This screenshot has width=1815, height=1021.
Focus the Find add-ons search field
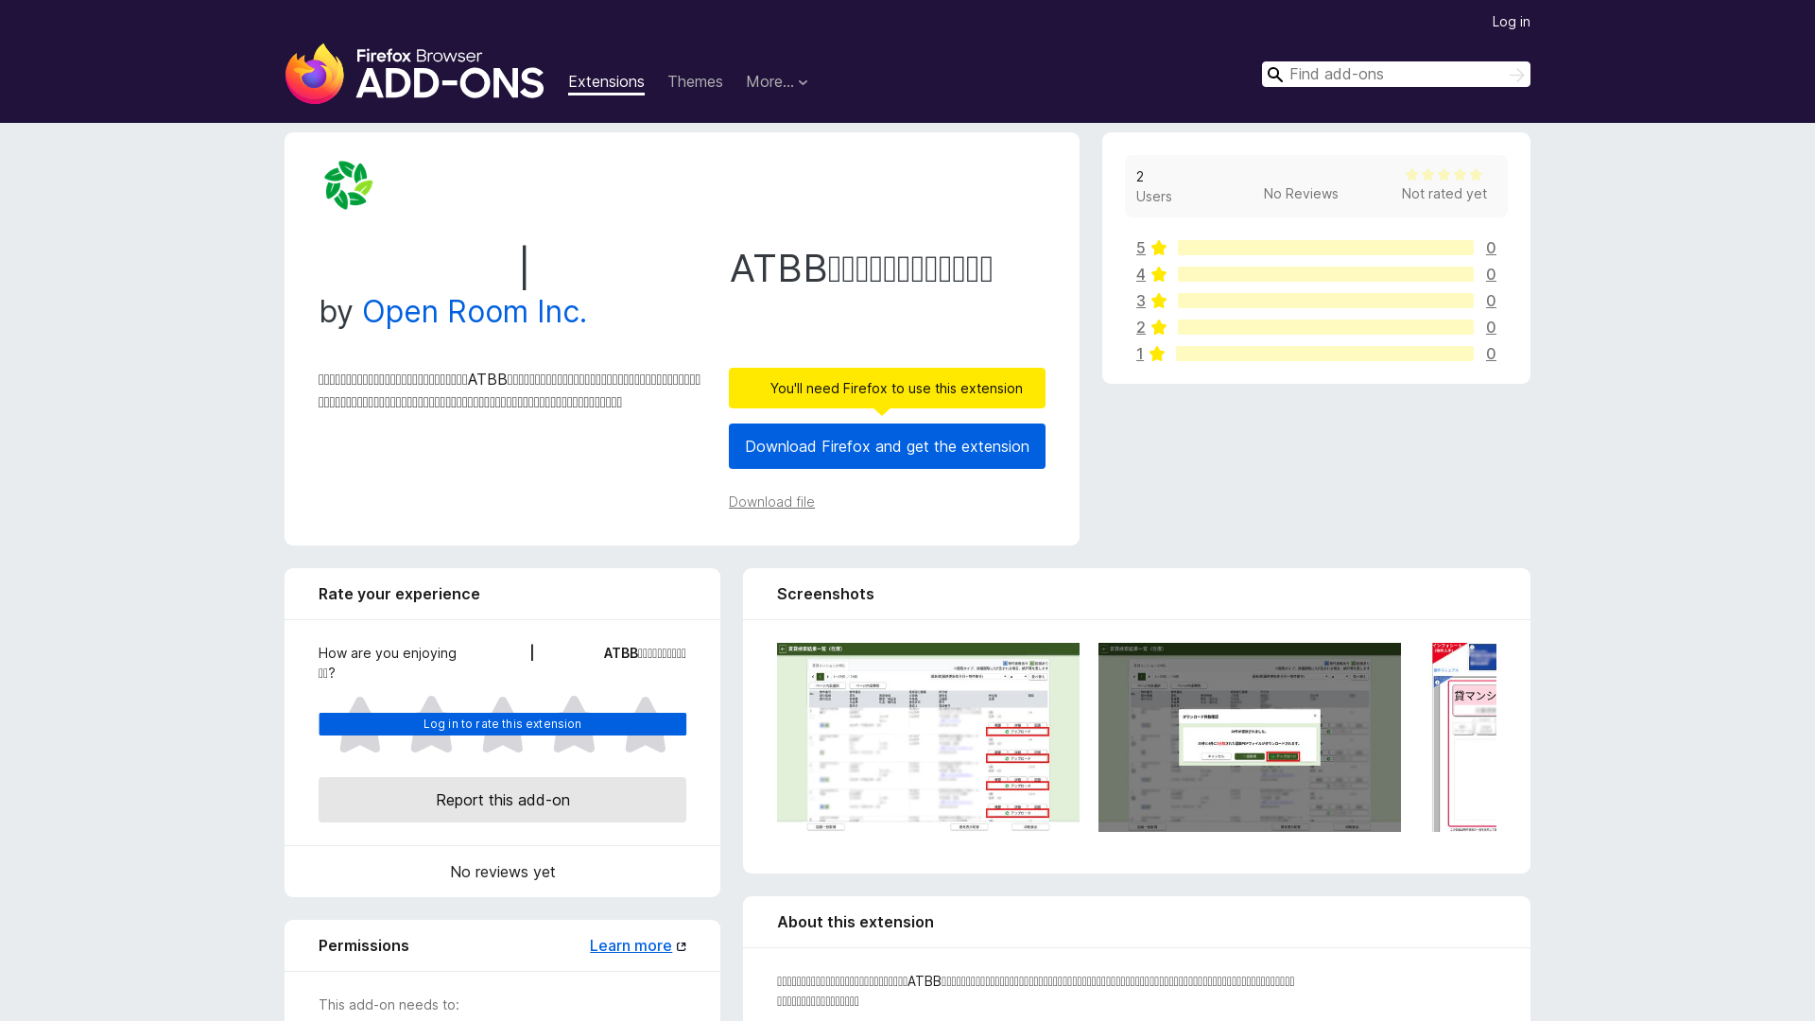pyautogui.click(x=1395, y=75)
